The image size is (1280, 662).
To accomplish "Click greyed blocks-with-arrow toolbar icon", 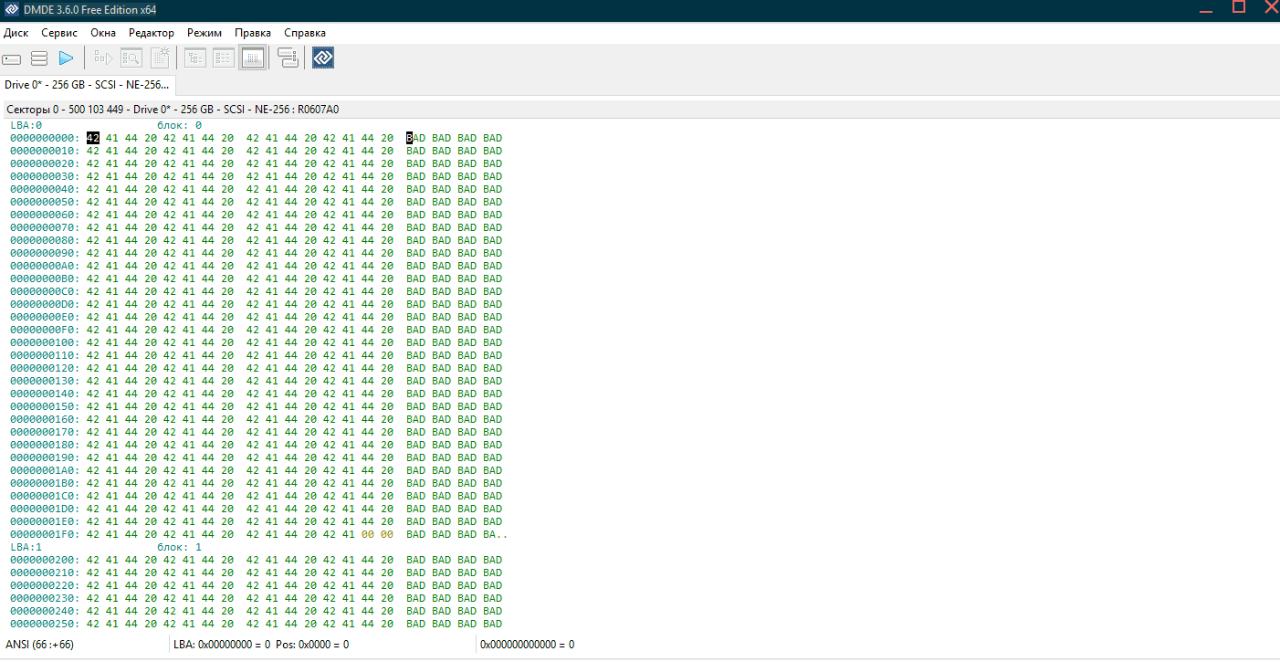I will click(x=103, y=58).
